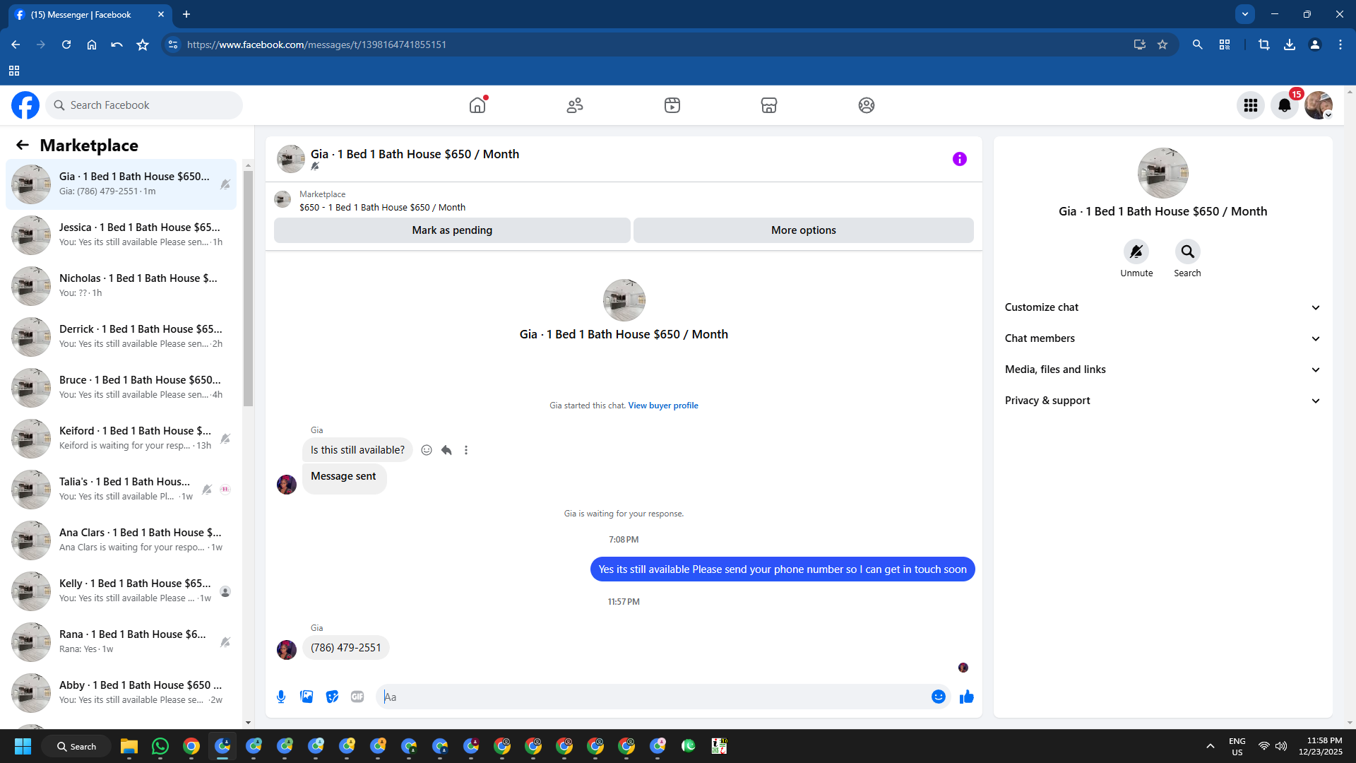Open Facebook notifications bell

click(x=1284, y=105)
